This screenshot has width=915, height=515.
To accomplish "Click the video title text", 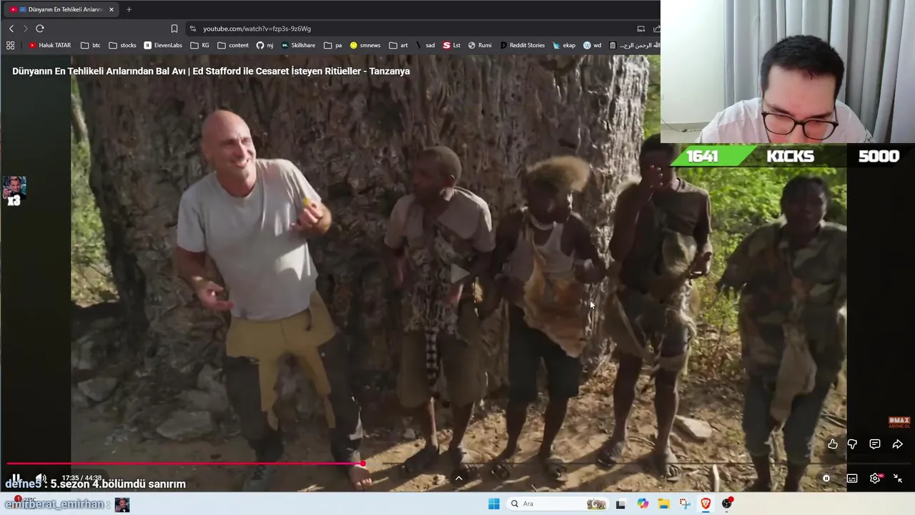I will [x=211, y=71].
